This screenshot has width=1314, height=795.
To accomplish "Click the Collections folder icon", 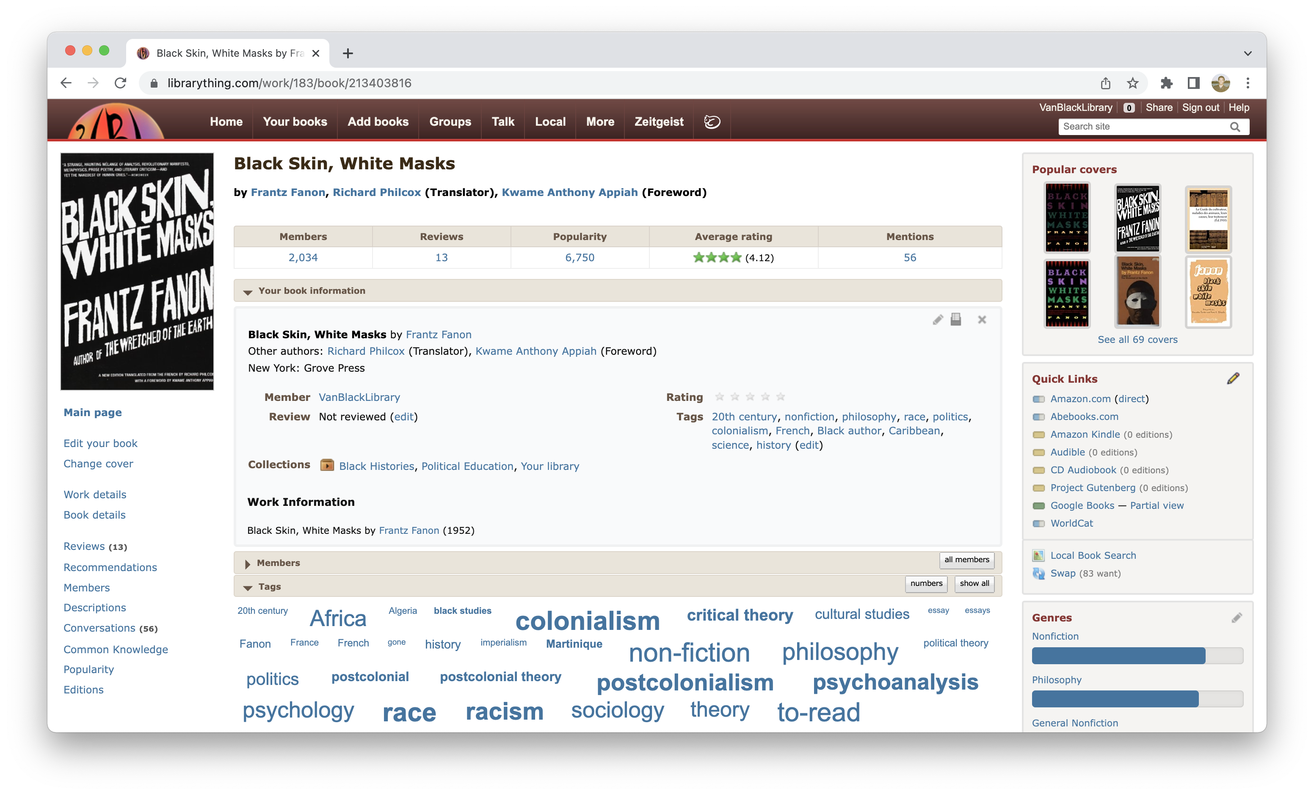I will pyautogui.click(x=327, y=466).
